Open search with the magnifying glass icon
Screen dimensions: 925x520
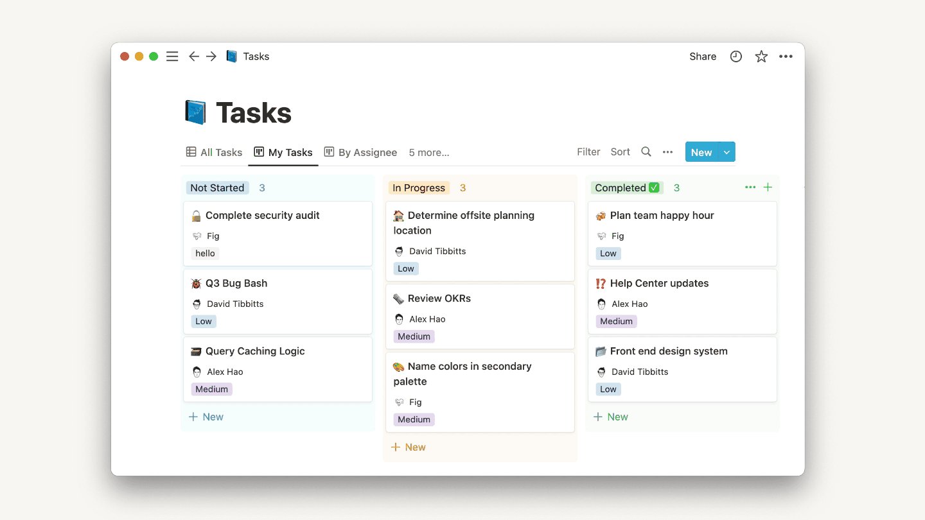(x=646, y=152)
